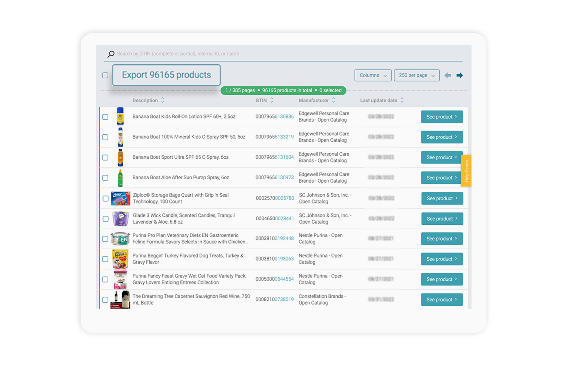Click Ziploc Storage Bags product thumbnail
The height and width of the screenshot is (366, 567).
tap(120, 198)
